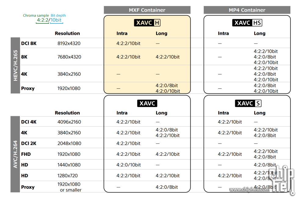Click the 1440x1080 resolution value
The height and width of the screenshot is (200, 299).
69,165
